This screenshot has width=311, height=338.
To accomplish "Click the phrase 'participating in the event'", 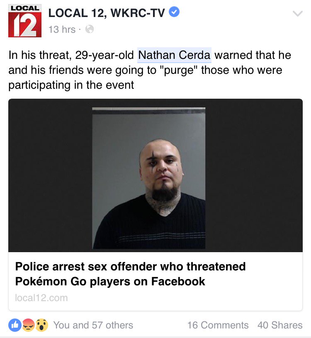I will click(71, 85).
